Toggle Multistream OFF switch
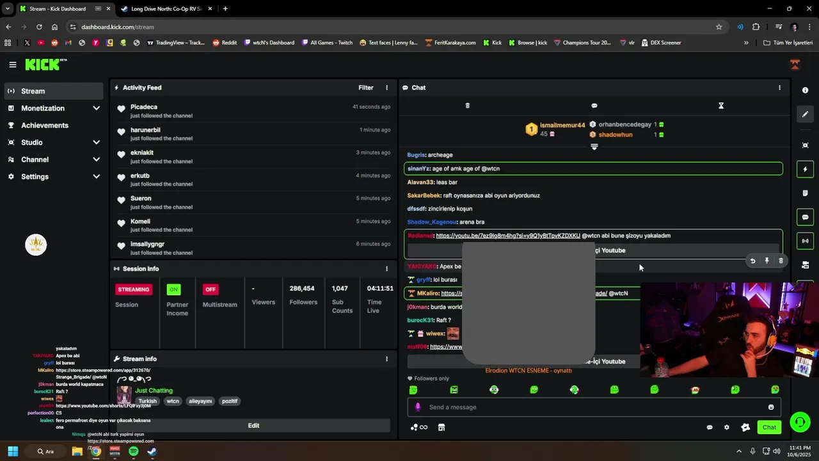This screenshot has height=461, width=819. click(211, 289)
